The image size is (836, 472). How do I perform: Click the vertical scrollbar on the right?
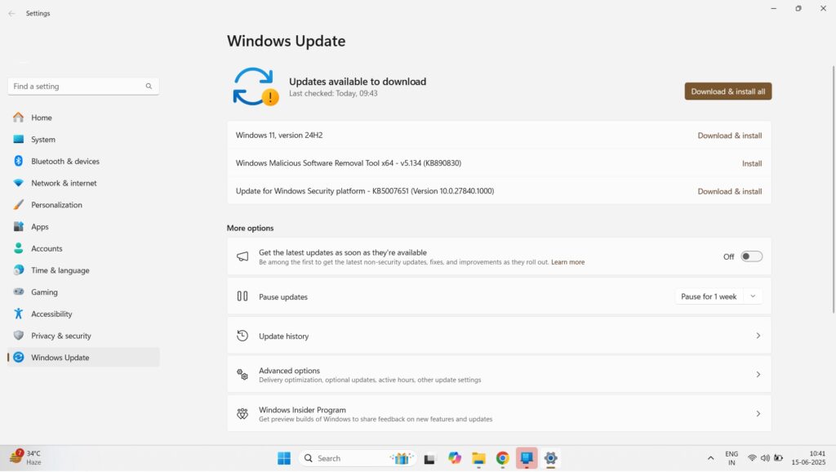834,189
